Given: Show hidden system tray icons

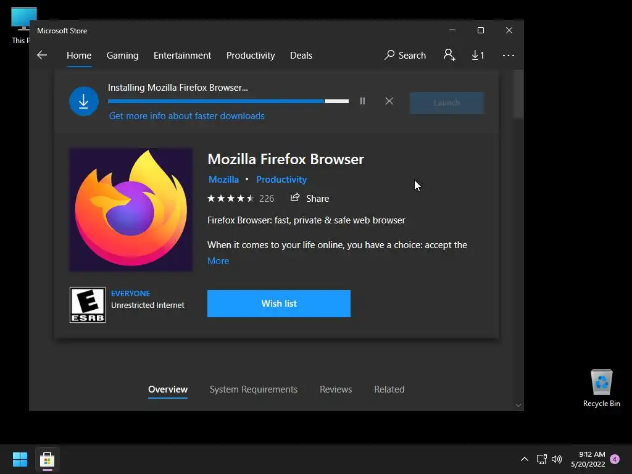Looking at the screenshot, I should coord(525,459).
